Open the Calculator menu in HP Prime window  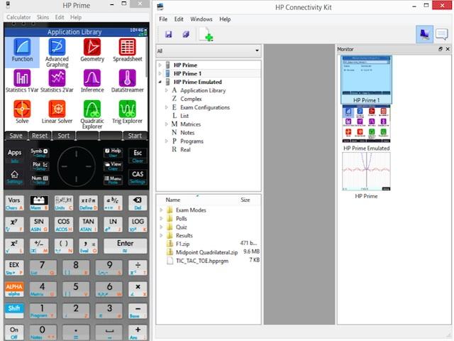pyautogui.click(x=18, y=17)
